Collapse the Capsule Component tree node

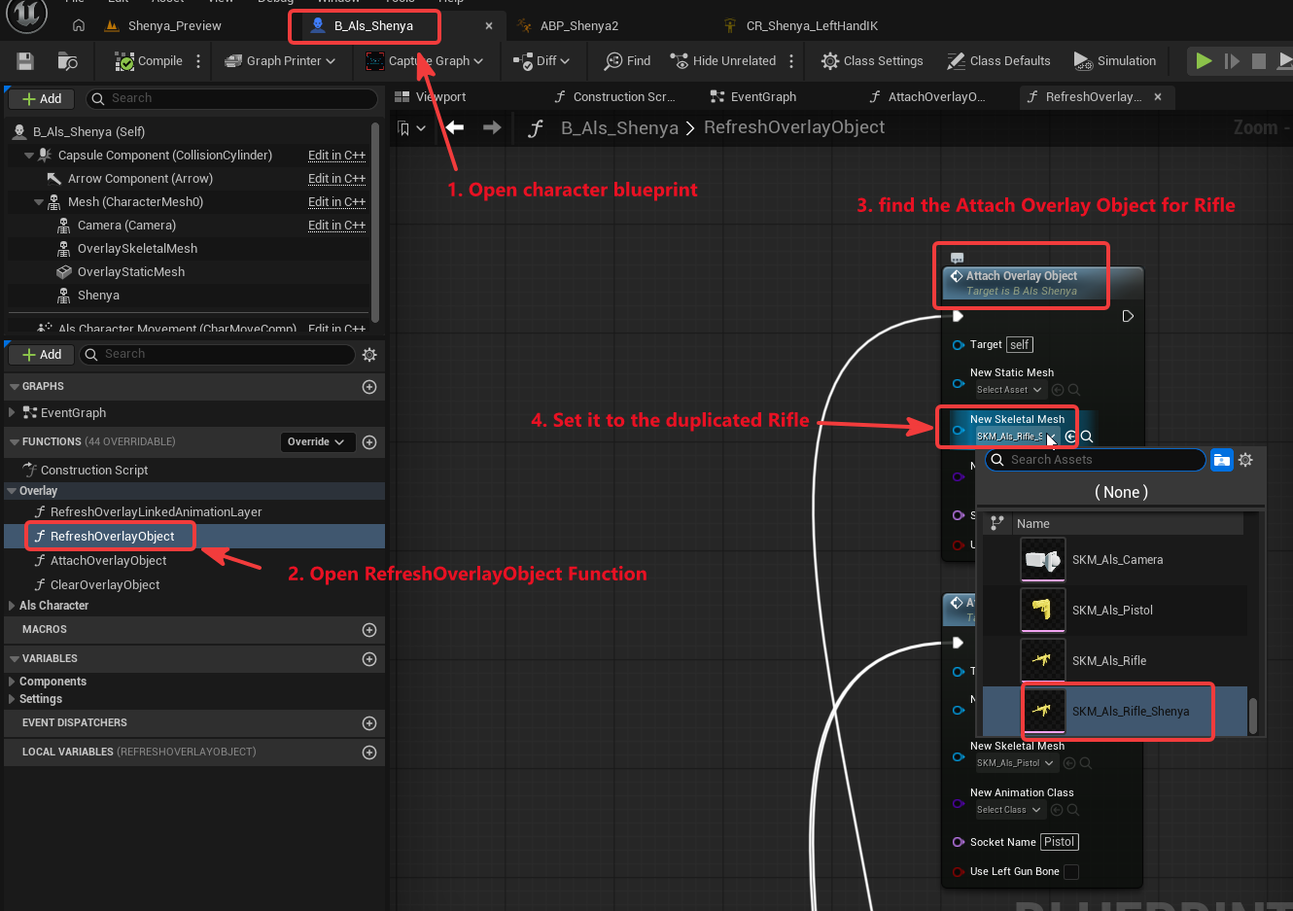click(x=29, y=156)
